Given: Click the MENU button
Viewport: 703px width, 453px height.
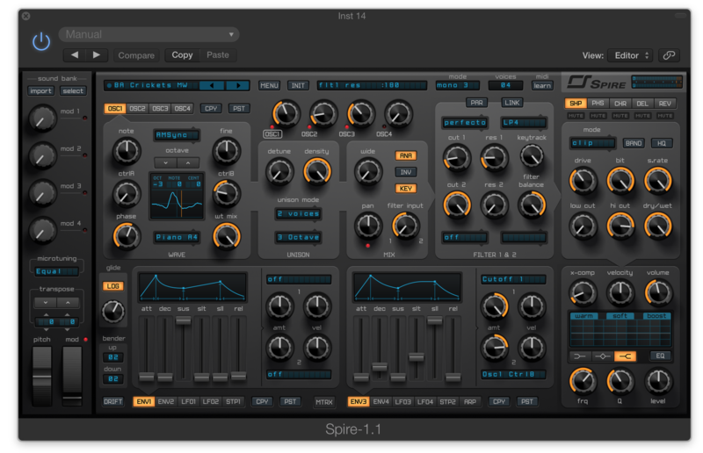Looking at the screenshot, I should (x=269, y=85).
